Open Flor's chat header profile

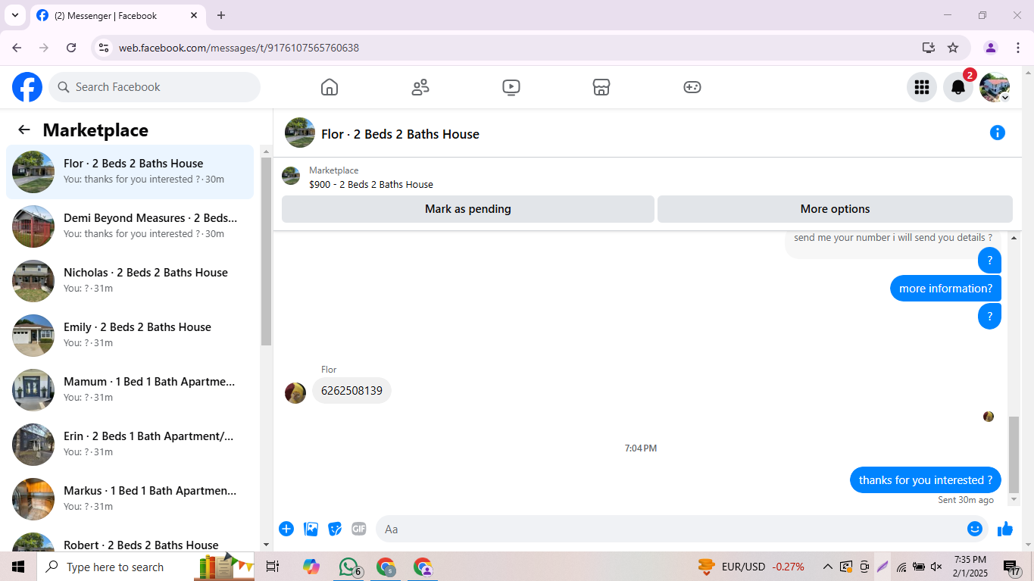click(382, 133)
